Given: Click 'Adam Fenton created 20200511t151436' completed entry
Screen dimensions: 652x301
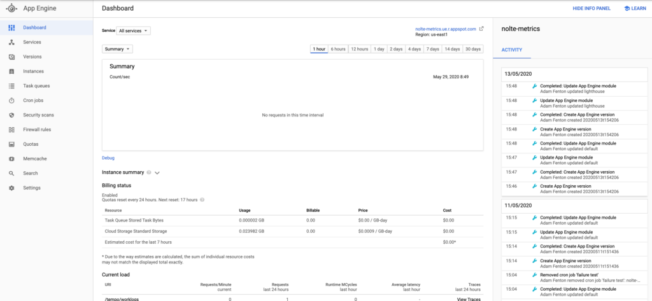Looking at the screenshot, I should [574, 249].
